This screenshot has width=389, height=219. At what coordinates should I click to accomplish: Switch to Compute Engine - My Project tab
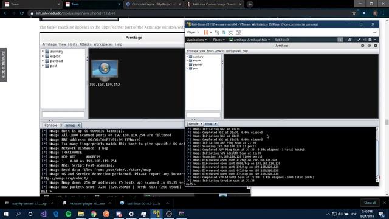coord(153,4)
